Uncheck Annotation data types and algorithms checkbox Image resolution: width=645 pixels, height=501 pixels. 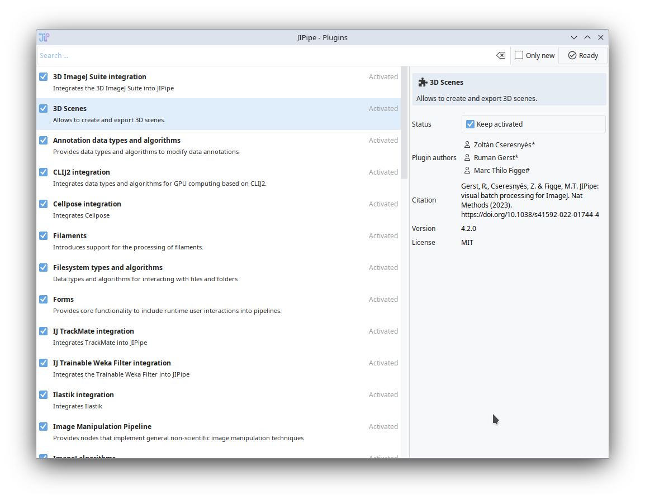[x=43, y=141]
